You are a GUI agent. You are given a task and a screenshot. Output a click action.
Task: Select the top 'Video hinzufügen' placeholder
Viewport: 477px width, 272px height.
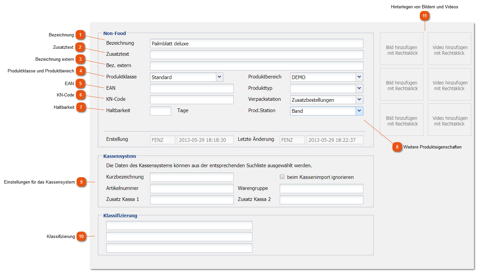(450, 49)
